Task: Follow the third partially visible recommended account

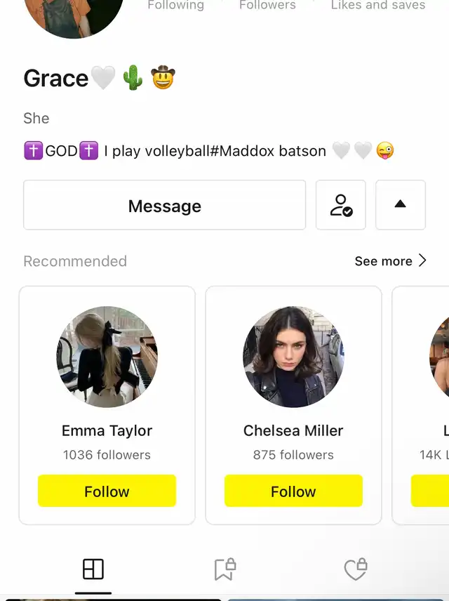Action: click(x=430, y=491)
